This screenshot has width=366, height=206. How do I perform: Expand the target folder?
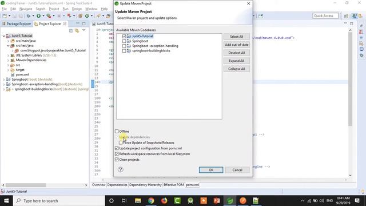click(x=8, y=70)
